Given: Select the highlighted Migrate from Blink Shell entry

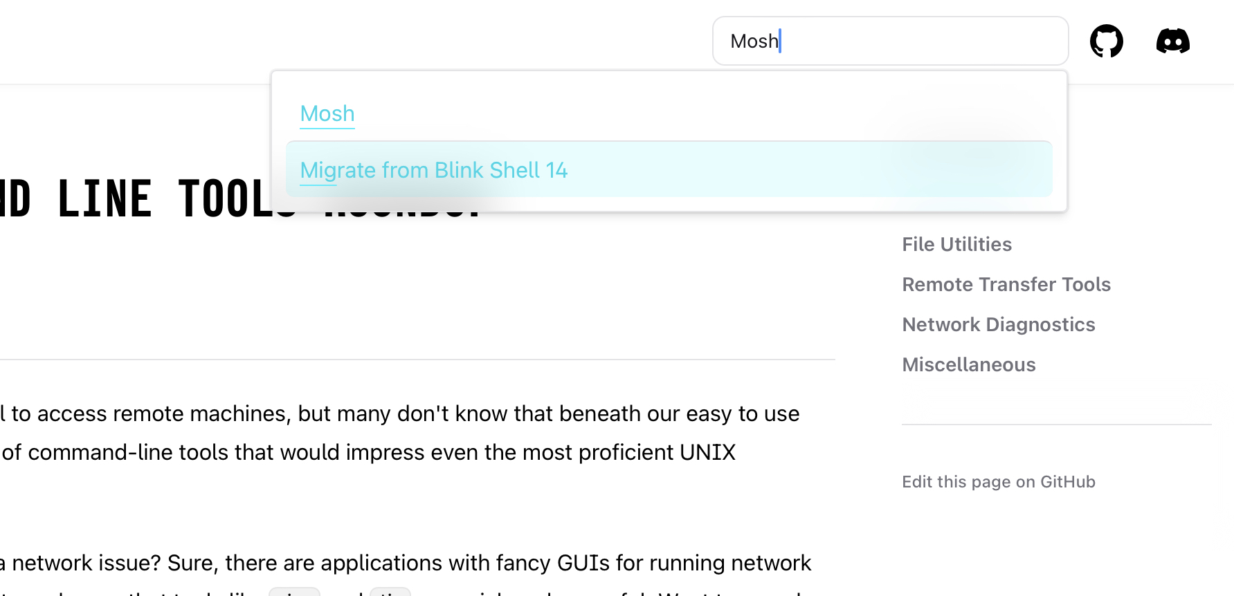Looking at the screenshot, I should [x=433, y=170].
